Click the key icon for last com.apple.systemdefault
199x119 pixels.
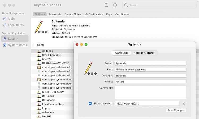[x=39, y=88]
